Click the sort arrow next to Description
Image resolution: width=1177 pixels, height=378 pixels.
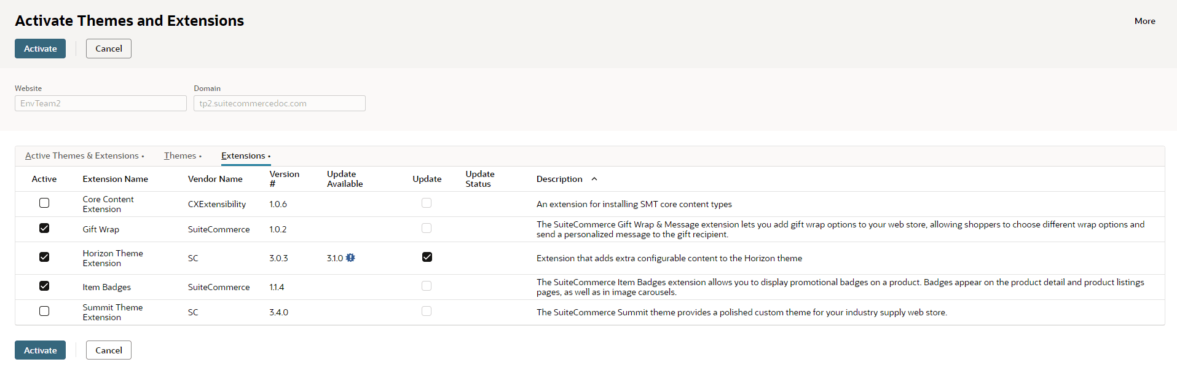[x=594, y=179]
